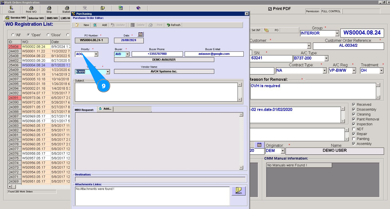Click the yellow folder toolbar icon
The width and height of the screenshot is (390, 209).
point(103,8)
